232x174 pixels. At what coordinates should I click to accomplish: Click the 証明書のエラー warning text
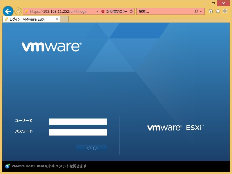point(117,11)
